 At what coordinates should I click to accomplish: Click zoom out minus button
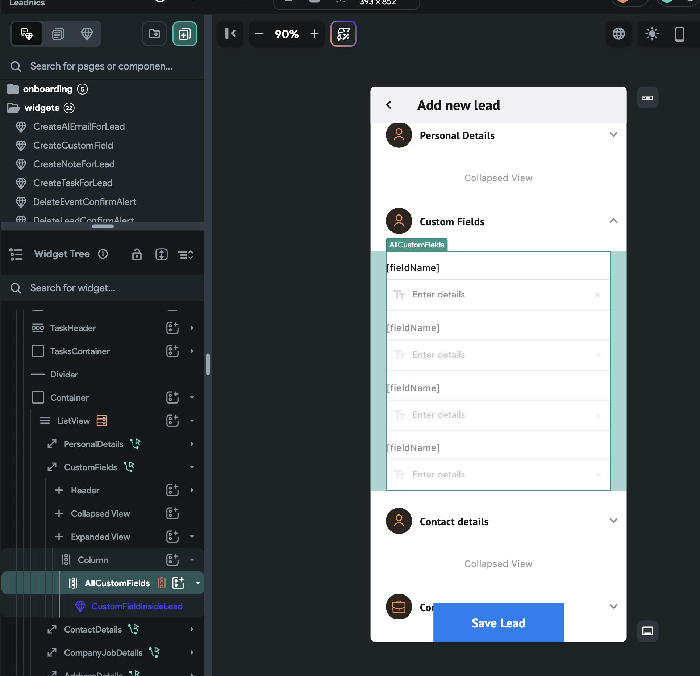259,34
